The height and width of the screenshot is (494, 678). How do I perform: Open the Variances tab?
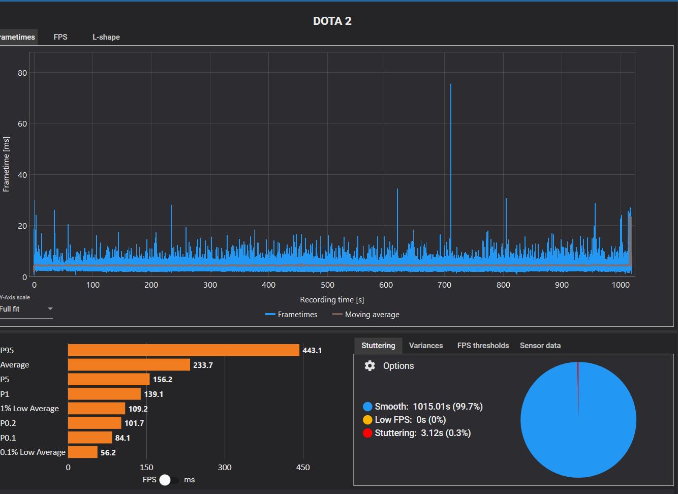(426, 346)
